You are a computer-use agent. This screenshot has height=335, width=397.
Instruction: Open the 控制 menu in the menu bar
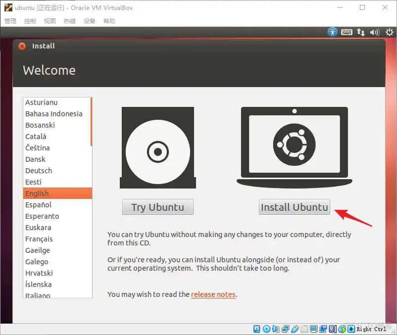coord(30,21)
